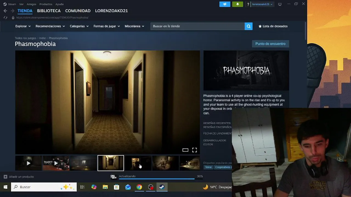Click the search magnifier button

pos(248,26)
